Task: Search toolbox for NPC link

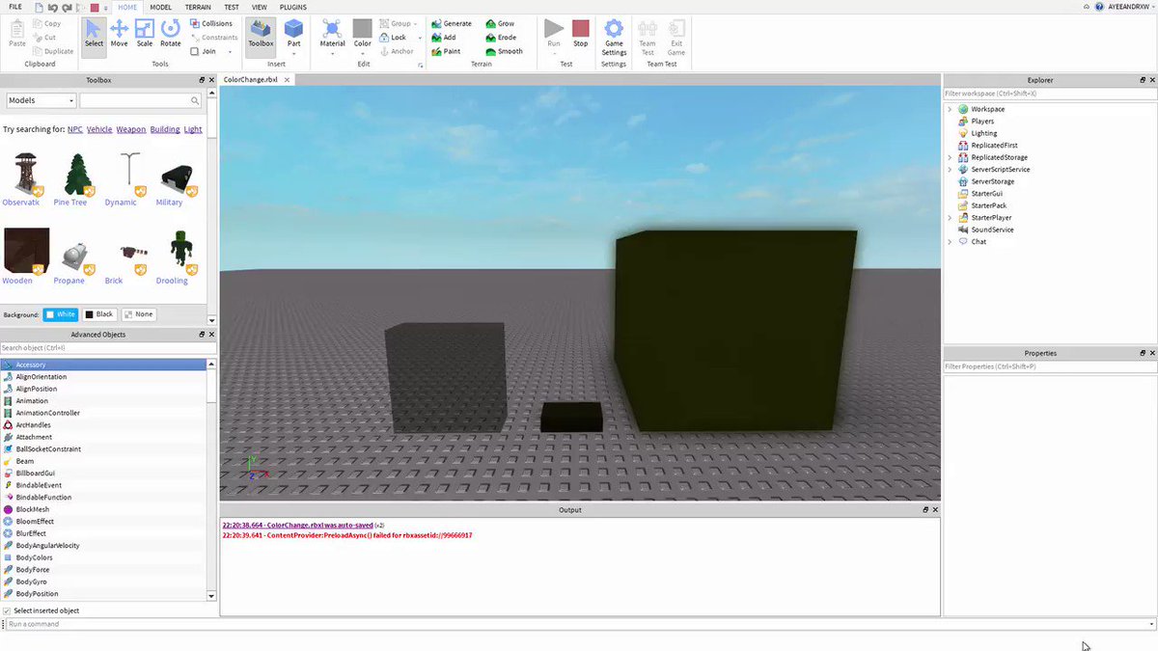Action: point(74,129)
